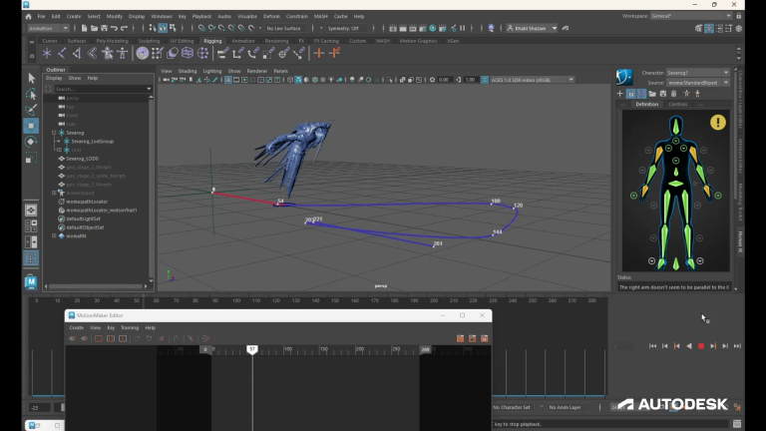Screen dimensions: 766x431
Task: Toggle the select by component mode icon
Action: pyautogui.click(x=173, y=28)
